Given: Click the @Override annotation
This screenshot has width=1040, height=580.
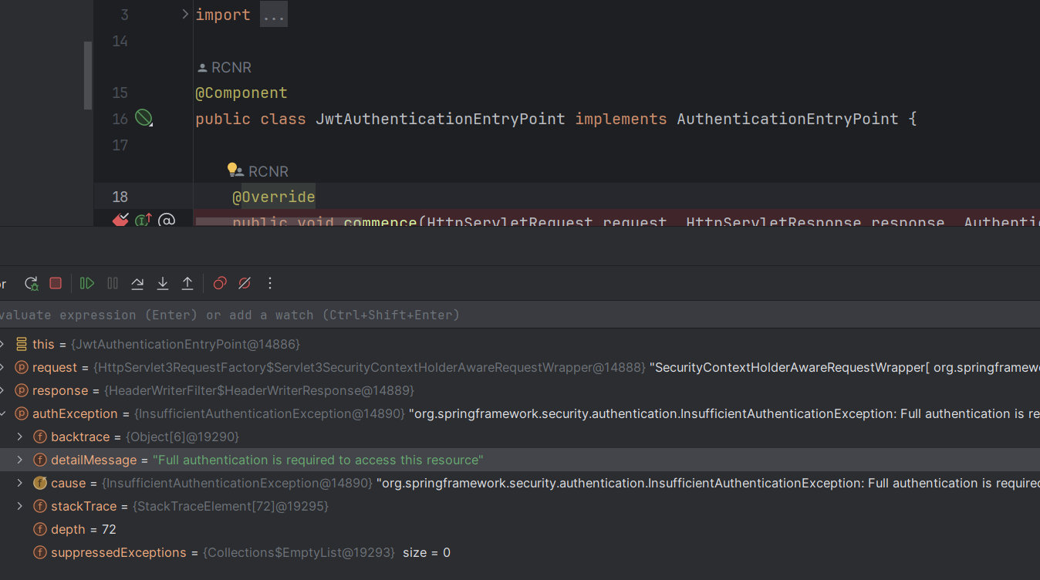Looking at the screenshot, I should [274, 197].
